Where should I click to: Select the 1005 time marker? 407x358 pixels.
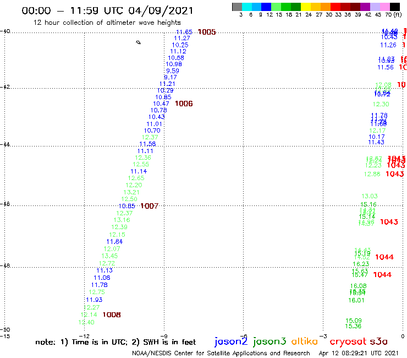[207, 32]
